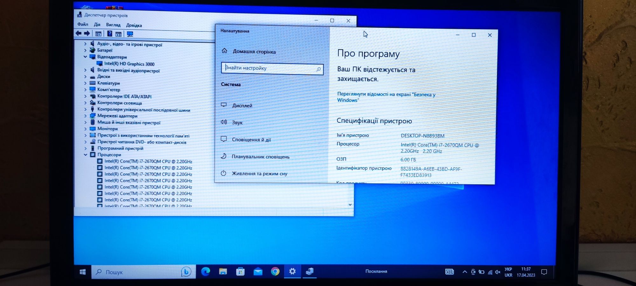Click the Meet Now camera tray icon
Image resolution: width=636 pixels, height=286 pixels.
[x=473, y=272]
